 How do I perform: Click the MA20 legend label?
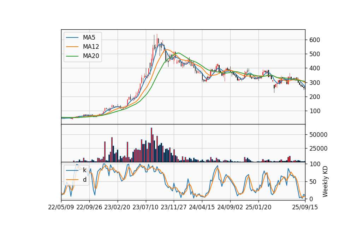click(91, 56)
